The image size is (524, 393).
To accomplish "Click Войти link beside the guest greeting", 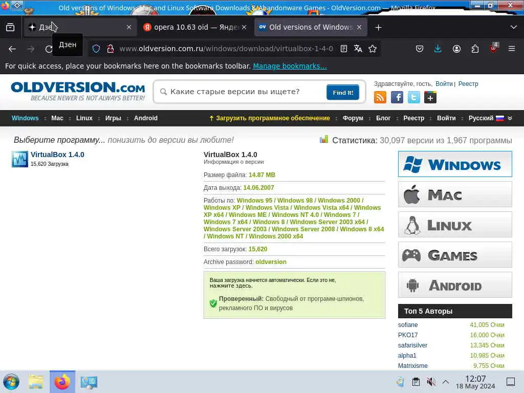I will (x=444, y=84).
